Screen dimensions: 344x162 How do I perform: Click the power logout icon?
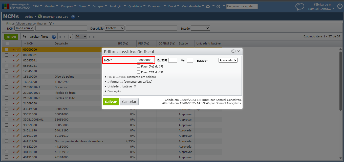pos(340,6)
